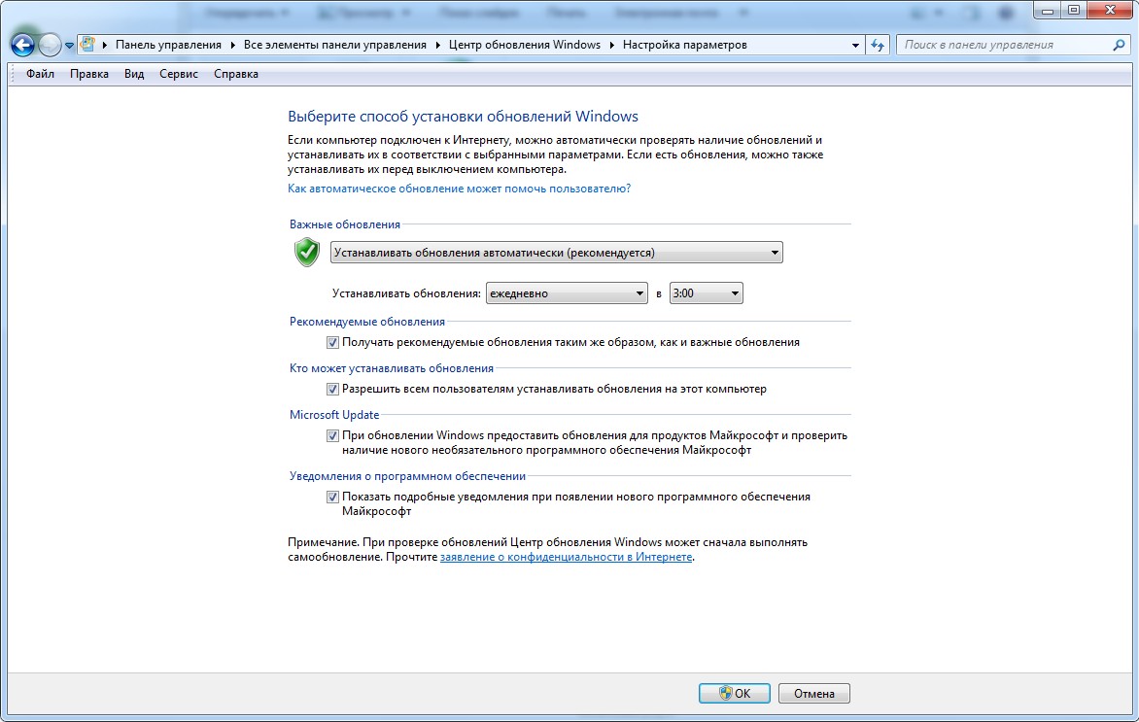Screen dimensions: 1139x722
Task: Open important updates install method dropdown
Action: coord(557,253)
